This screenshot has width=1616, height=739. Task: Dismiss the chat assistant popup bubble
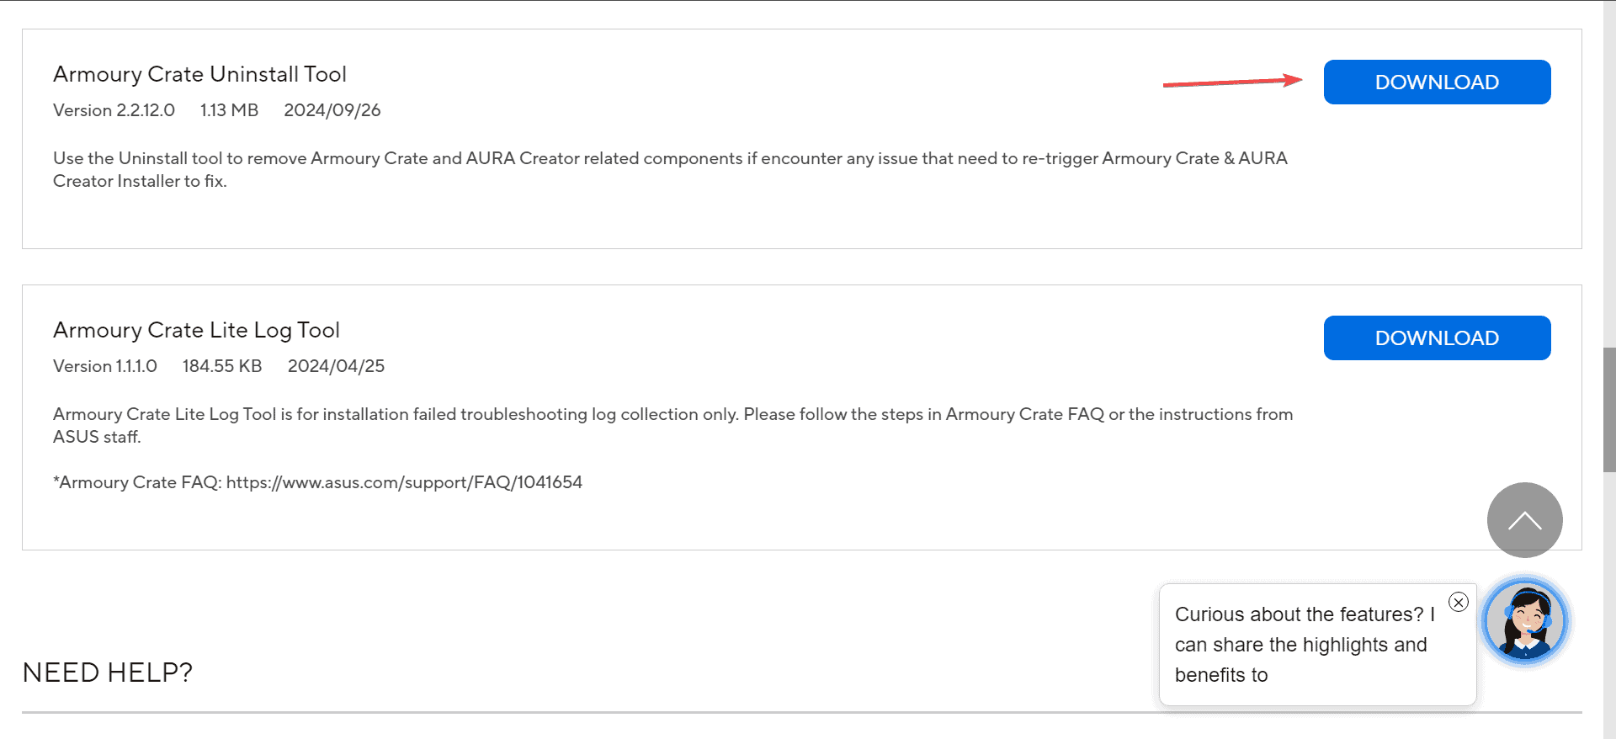click(1459, 602)
